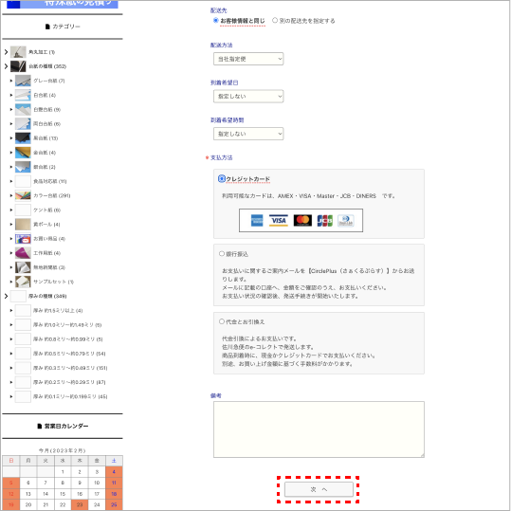Click the 黒台紙 black paper thumbnail
Viewport: 511px width, 511px height.
(x=23, y=138)
